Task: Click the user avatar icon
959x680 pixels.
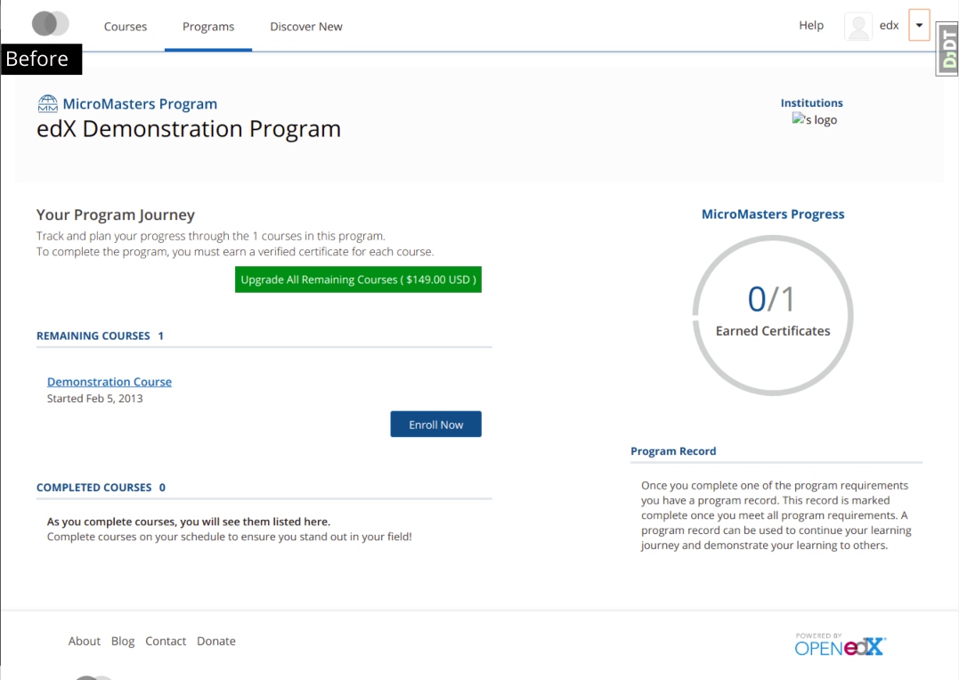Action: (x=858, y=27)
